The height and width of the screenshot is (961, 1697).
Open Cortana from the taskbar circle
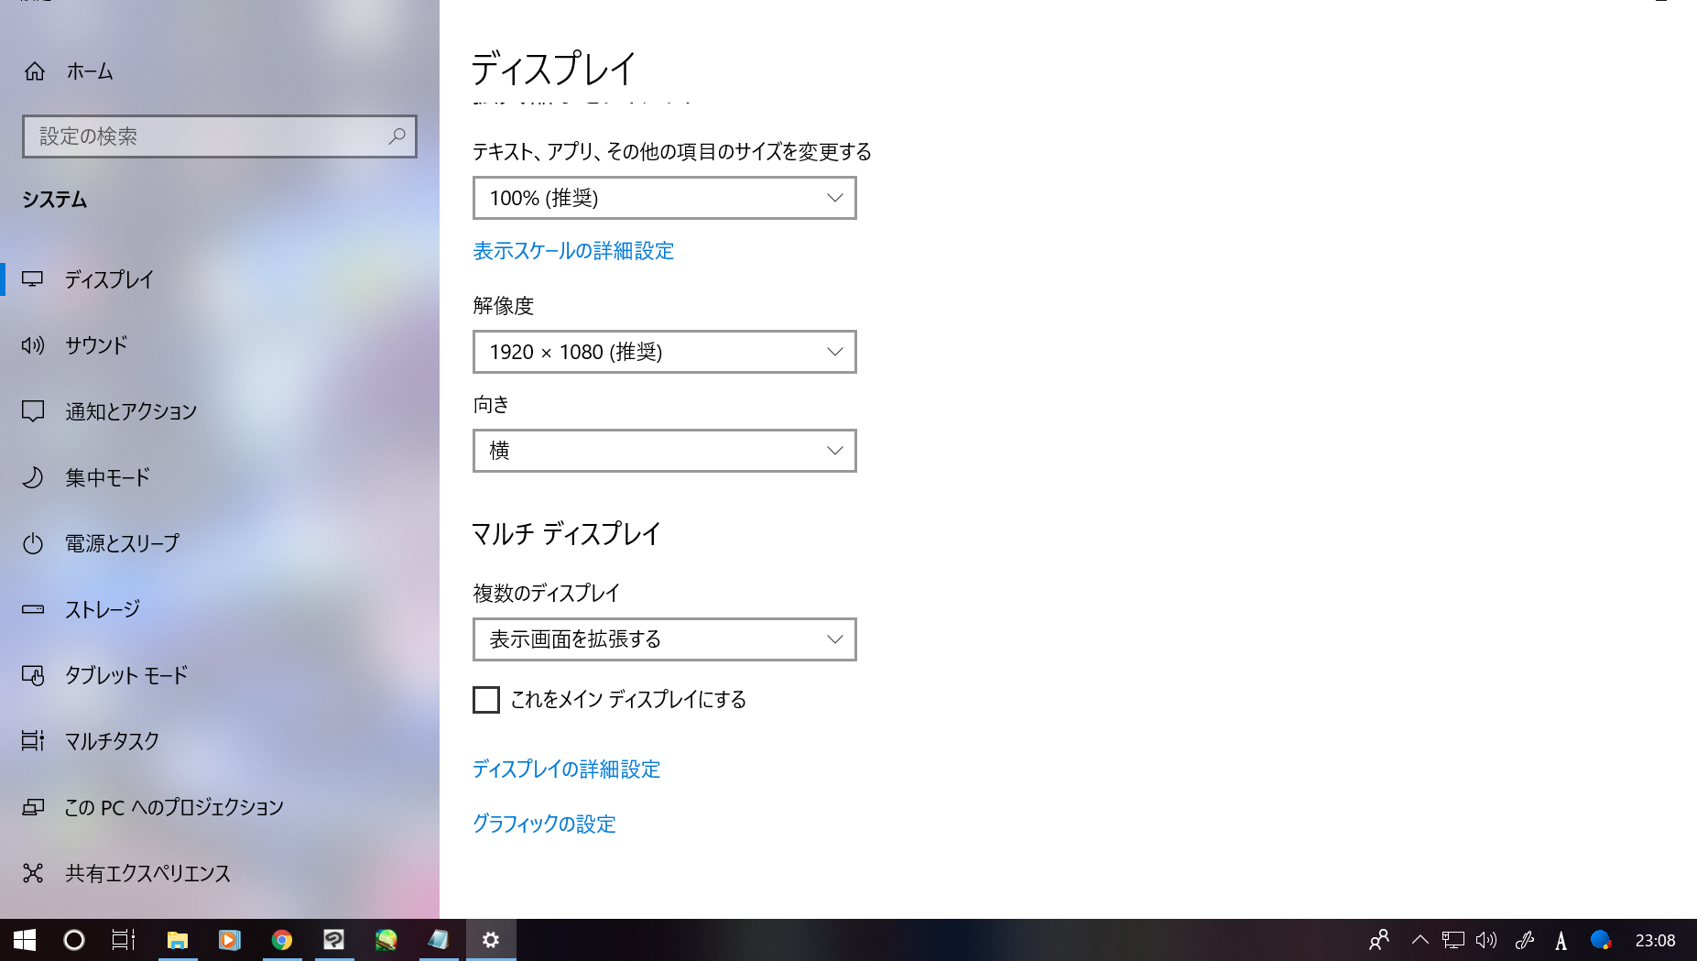pos(74,940)
